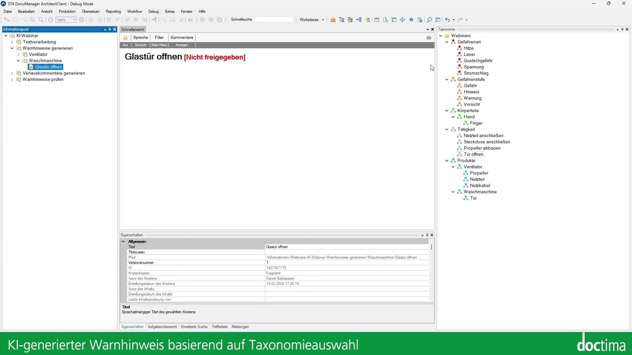The image size is (632, 355).
Task: Click in the Schnellsuche input field
Action: click(274, 20)
